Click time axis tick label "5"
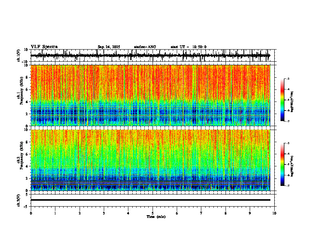Viewport: 309px width, 239px height. (153, 213)
